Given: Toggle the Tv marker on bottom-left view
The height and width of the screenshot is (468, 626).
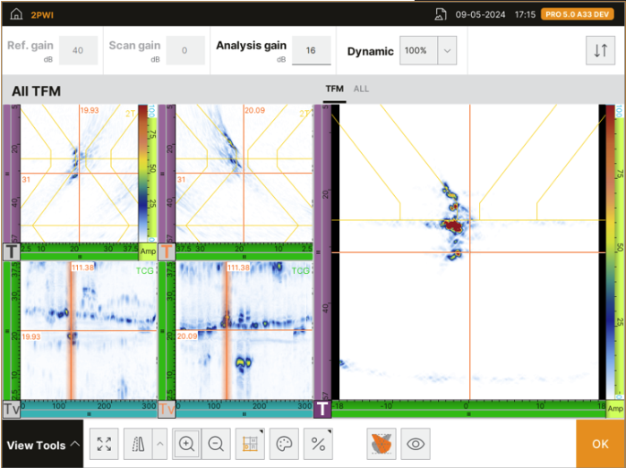Looking at the screenshot, I should pos(12,409).
